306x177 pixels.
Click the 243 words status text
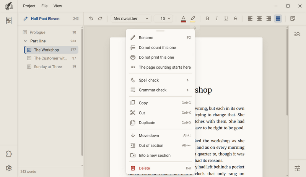(x=28, y=172)
